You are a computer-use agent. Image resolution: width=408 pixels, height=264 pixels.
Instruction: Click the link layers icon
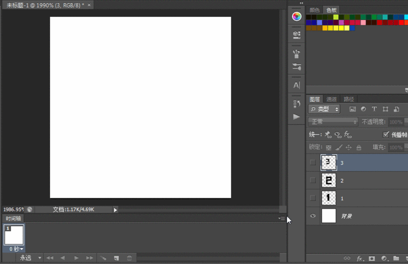347,258
